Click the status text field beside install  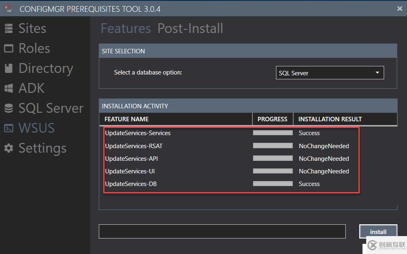pos(222,231)
